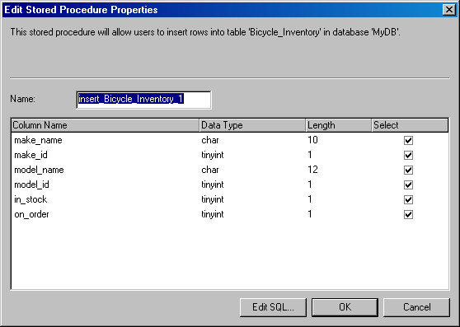Screen dimensions: 460x327
Task: Click the length value 1 for on_order
Action: coord(310,214)
